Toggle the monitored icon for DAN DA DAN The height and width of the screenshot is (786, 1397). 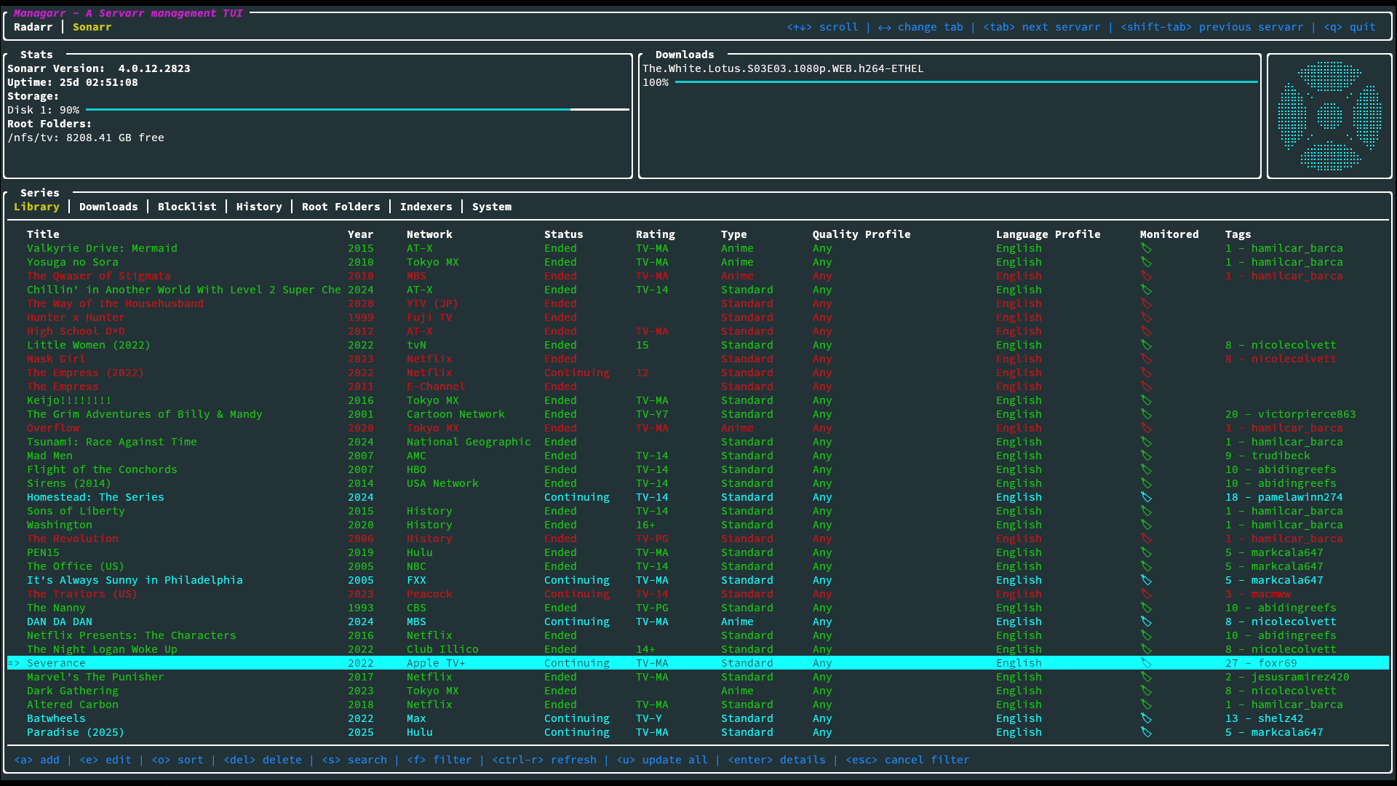[1147, 622]
